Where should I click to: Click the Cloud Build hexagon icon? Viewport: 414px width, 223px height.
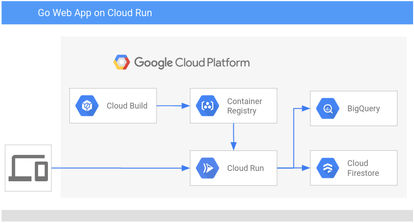point(87,106)
